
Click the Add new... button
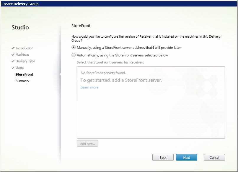click(87, 143)
